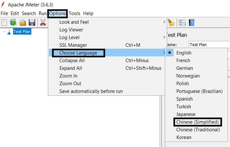Viewport: 230px width, 147px height.
Task: Open the Choose Language submenu
Action: [78, 53]
